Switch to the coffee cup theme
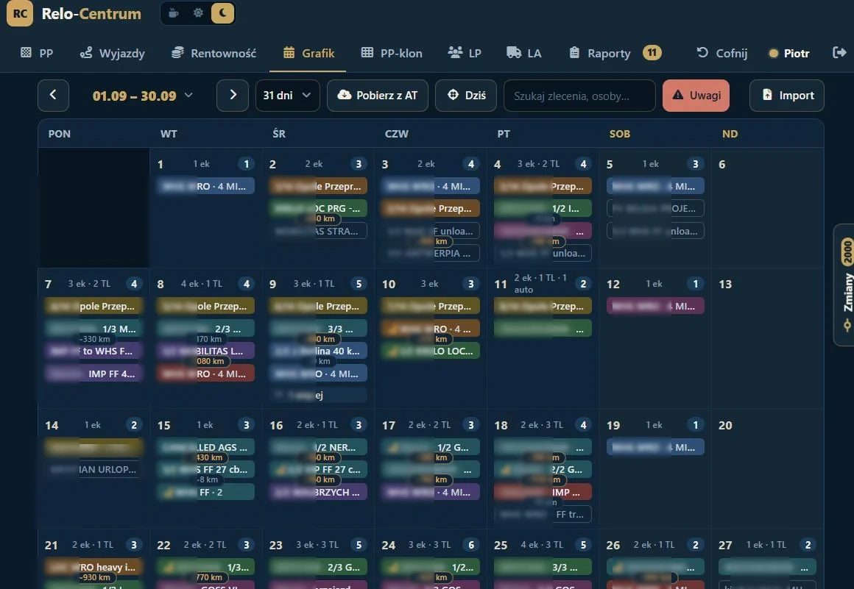The image size is (854, 589). point(174,13)
